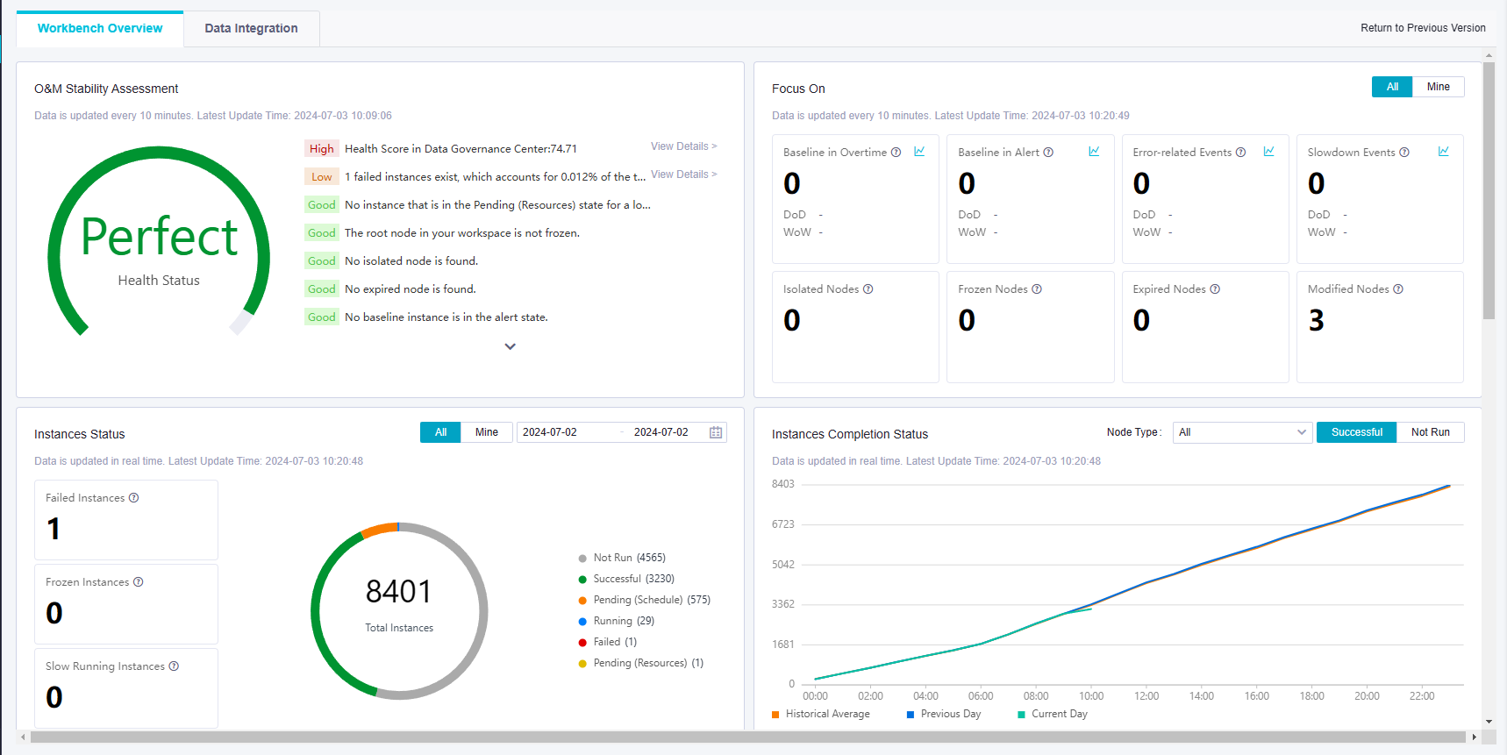Switch to the Data Integration tab
1507x755 pixels.
click(251, 28)
